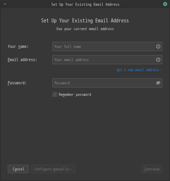Click the info icon in name field
Image resolution: width=170 pixels, height=181 pixels.
158,46
